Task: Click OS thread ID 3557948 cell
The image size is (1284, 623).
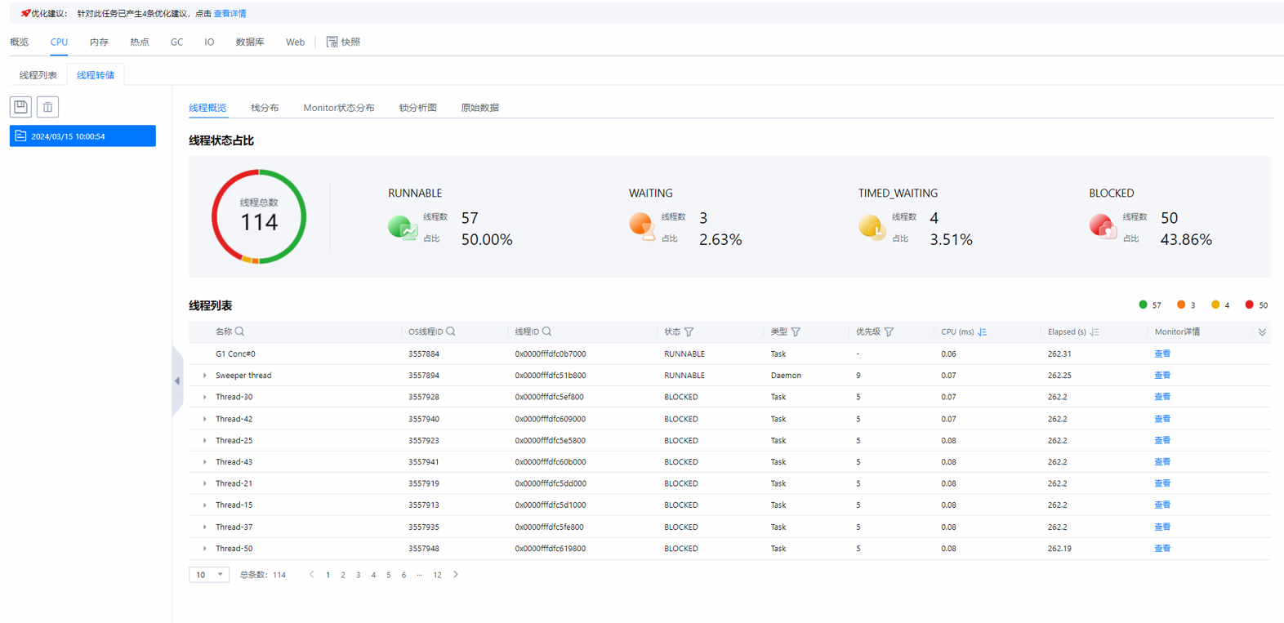Action: coord(424,549)
